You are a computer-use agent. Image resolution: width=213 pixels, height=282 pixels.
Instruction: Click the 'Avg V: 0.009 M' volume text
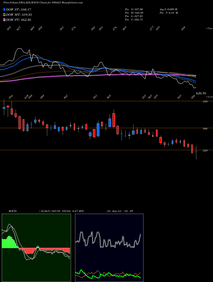(x=168, y=9)
